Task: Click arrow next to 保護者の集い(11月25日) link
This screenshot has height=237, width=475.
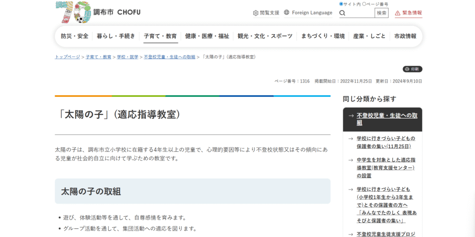Action: click(x=351, y=138)
